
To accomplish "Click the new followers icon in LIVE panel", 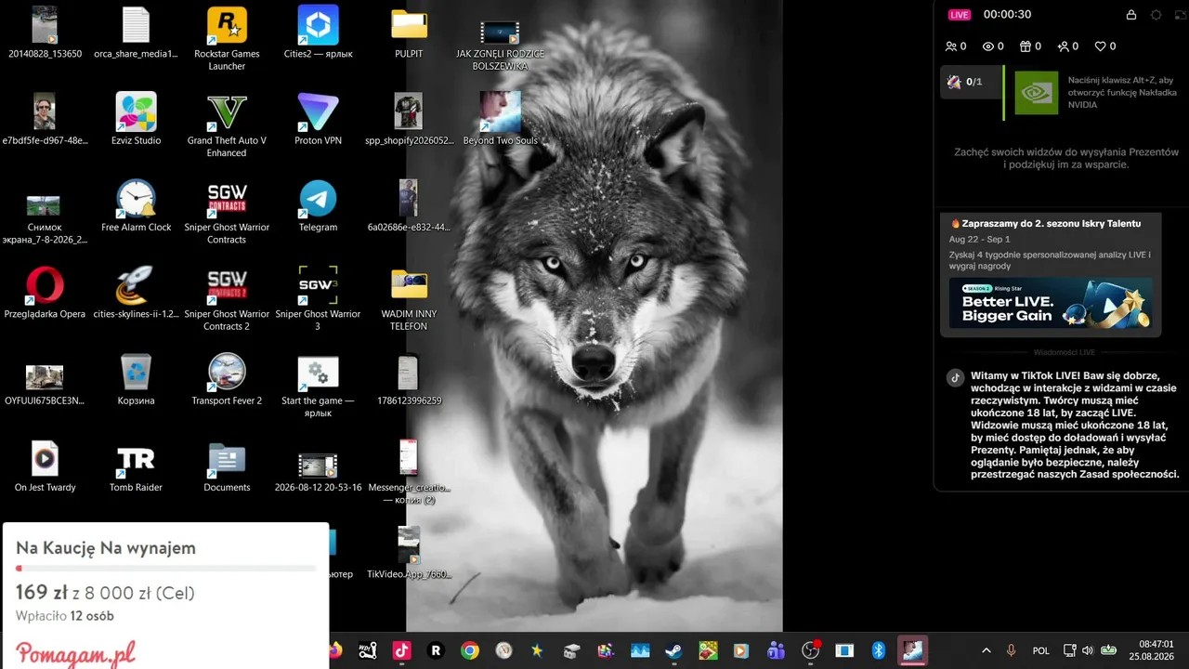I will [x=1063, y=46].
